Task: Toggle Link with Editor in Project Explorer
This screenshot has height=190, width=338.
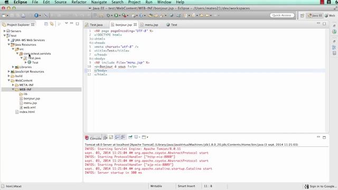Action: pyautogui.click(x=52, y=24)
